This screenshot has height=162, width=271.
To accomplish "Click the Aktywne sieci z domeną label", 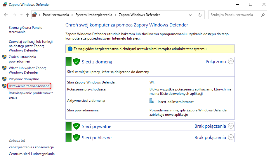I will 86,101.
